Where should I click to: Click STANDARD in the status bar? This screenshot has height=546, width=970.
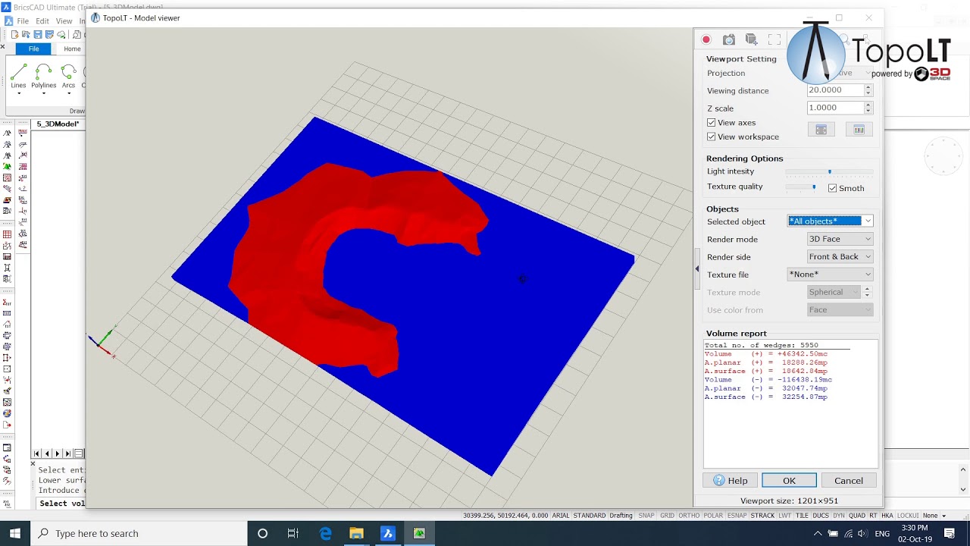590,516
